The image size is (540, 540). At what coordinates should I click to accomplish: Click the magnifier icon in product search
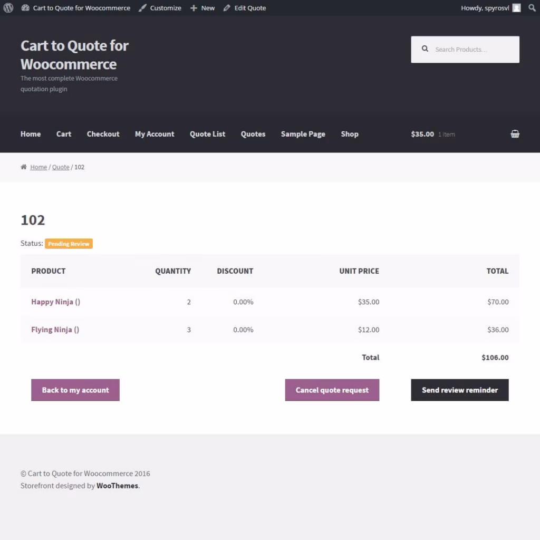425,49
